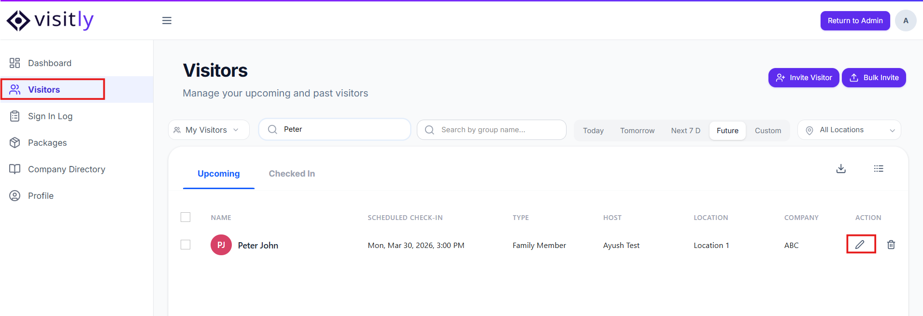Click the COMPANY column header

point(801,218)
